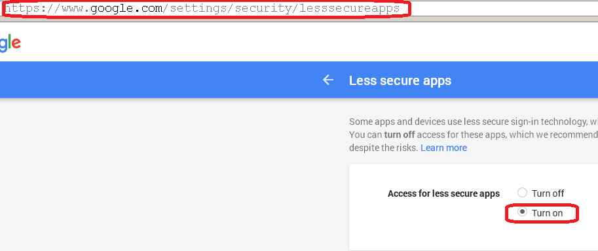Click the Access for less secure apps label
The width and height of the screenshot is (598, 251).
coord(443,193)
